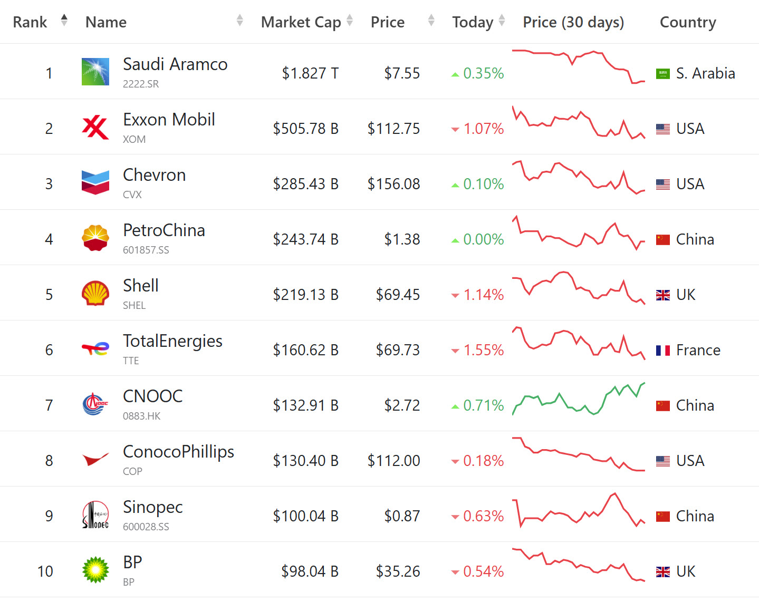The width and height of the screenshot is (759, 602).
Task: Open the ConocoPhillips company link
Action: (x=178, y=452)
